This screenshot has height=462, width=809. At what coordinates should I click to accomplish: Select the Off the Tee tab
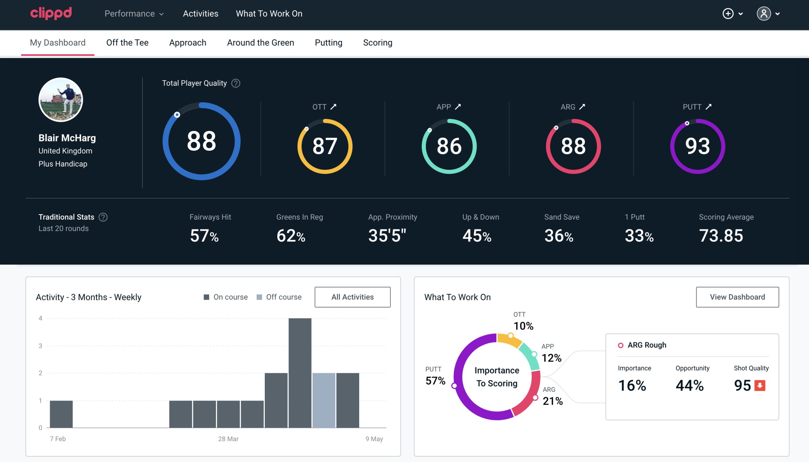coord(127,42)
